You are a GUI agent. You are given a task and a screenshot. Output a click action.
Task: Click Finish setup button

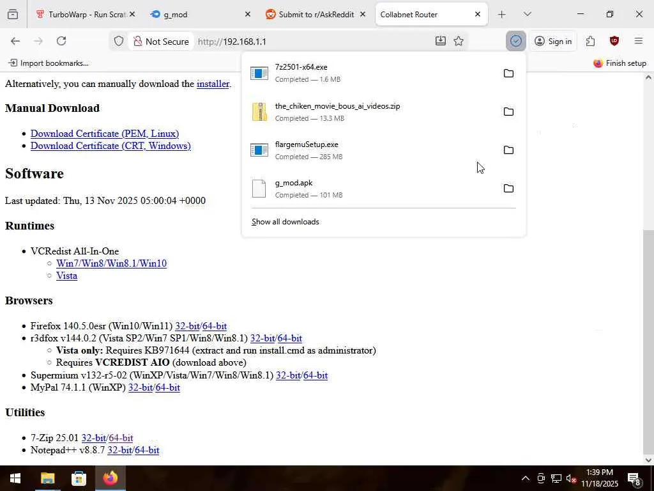pos(620,63)
